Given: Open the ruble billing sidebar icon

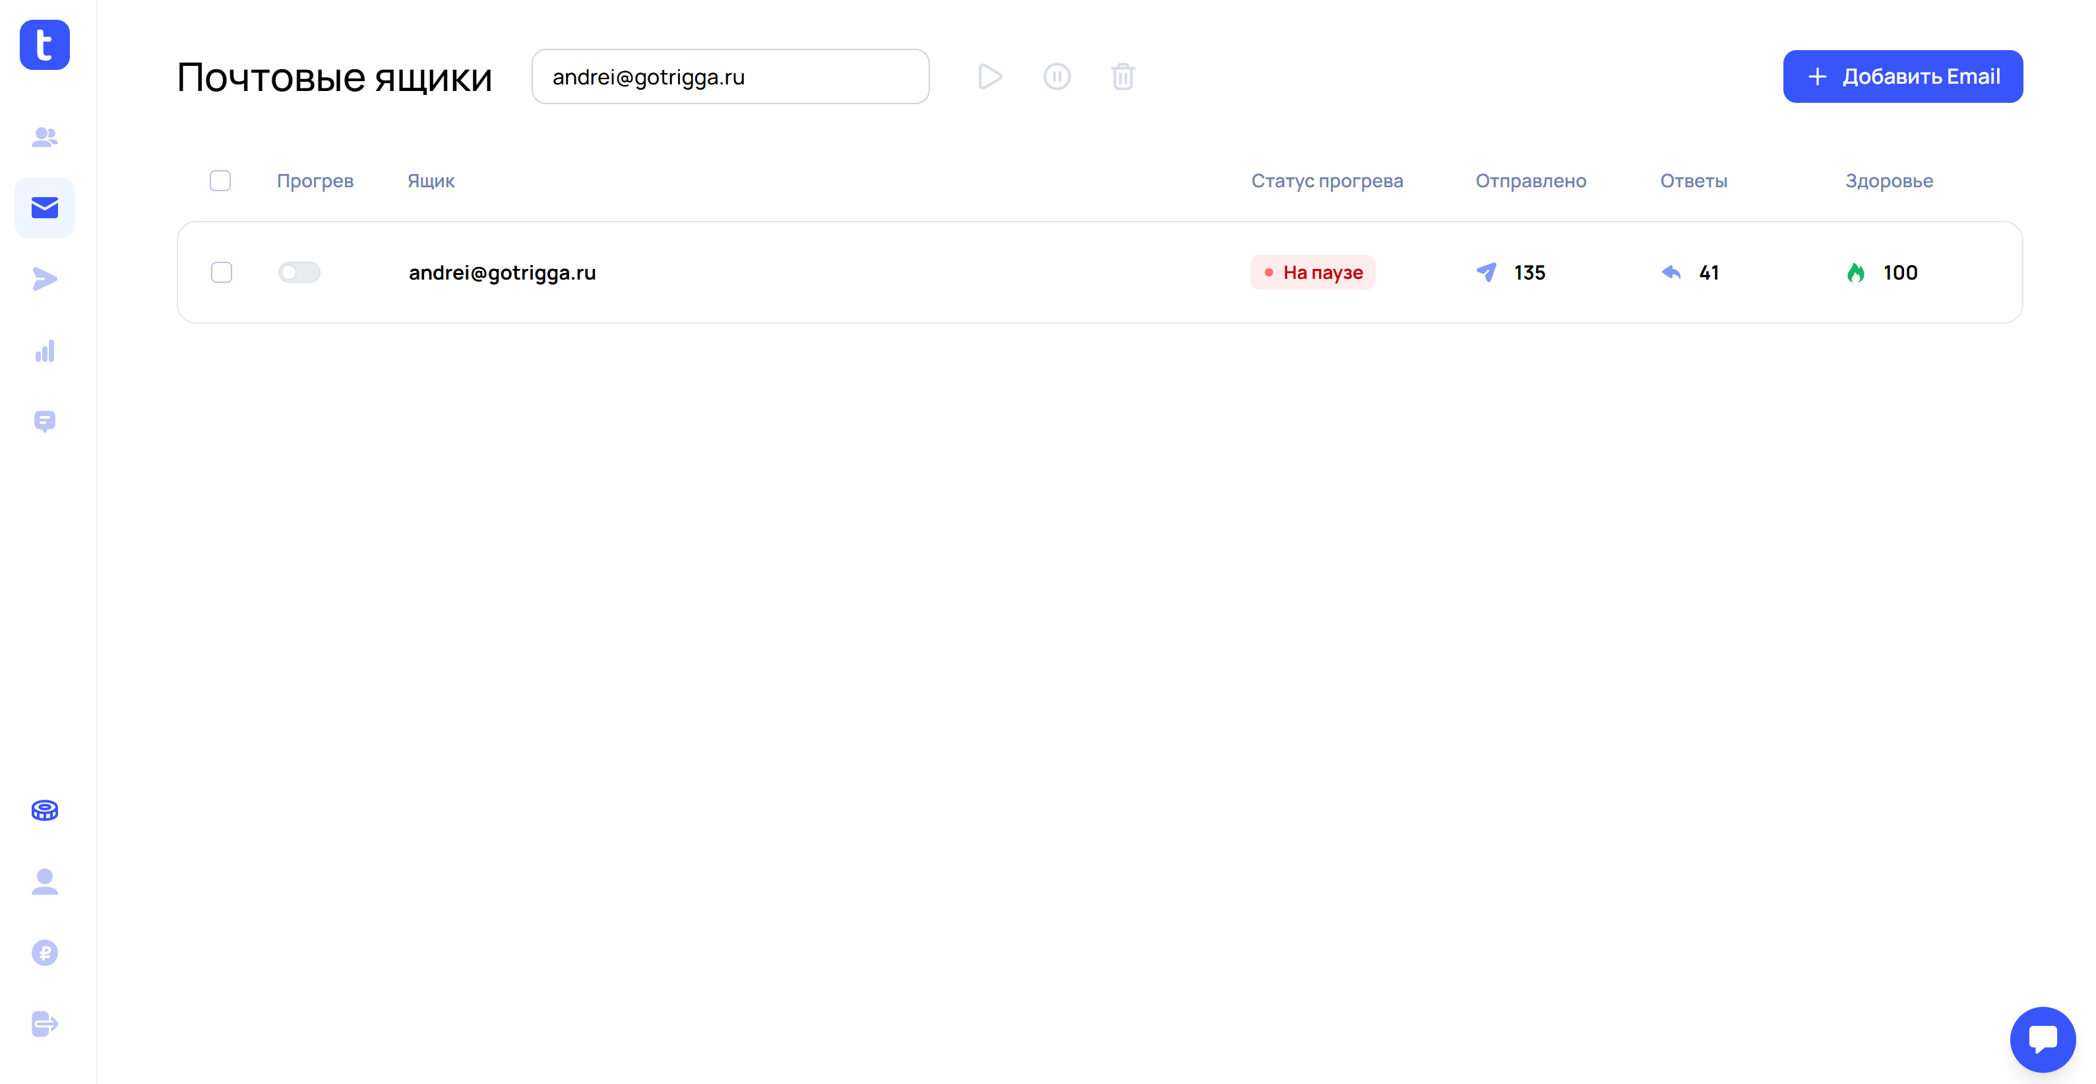Looking at the screenshot, I should pyautogui.click(x=45, y=952).
